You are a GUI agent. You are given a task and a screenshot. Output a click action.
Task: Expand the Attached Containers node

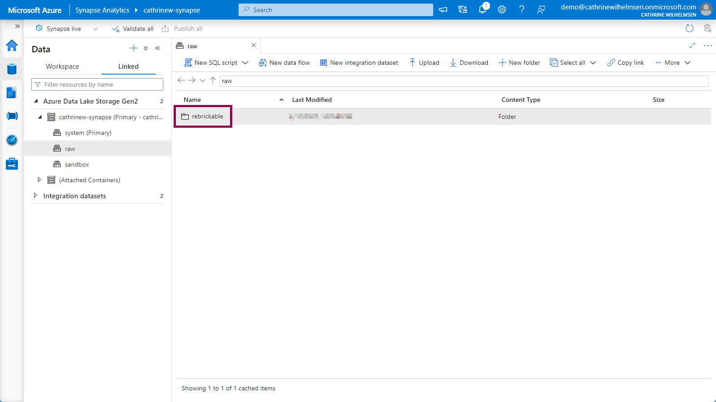pos(39,180)
